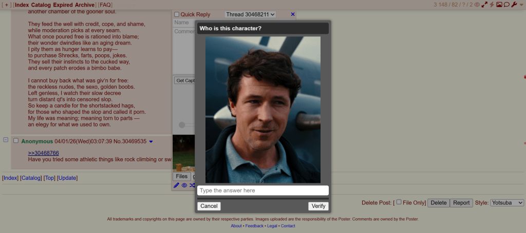The image size is (526, 233).
Task: Open Catalog in the top header
Action: (41, 5)
